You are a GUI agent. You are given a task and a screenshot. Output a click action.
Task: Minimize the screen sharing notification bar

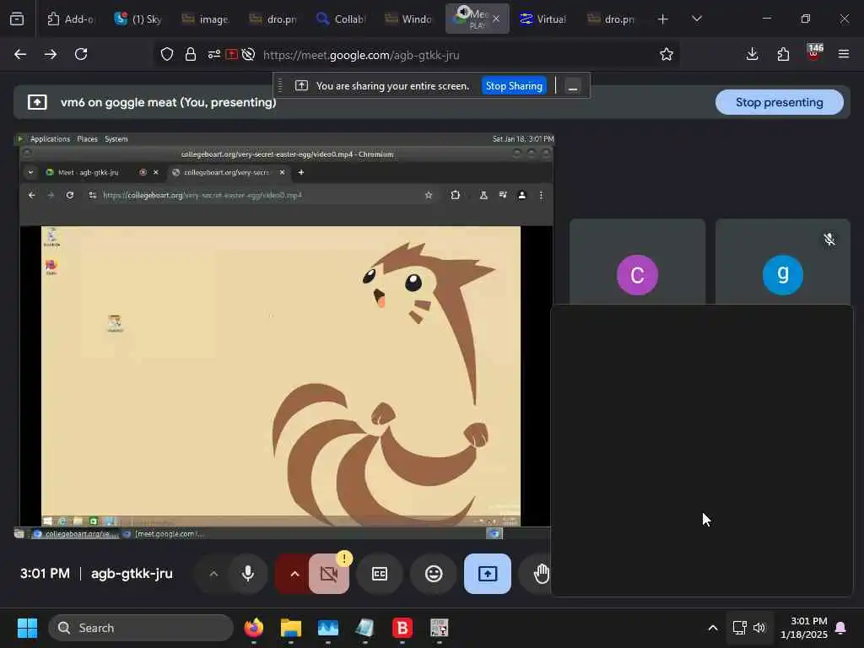coord(573,87)
